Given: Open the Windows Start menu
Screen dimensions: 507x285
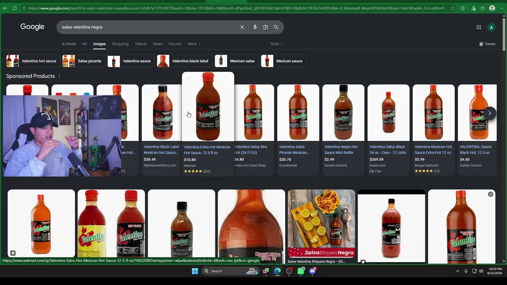Looking at the screenshot, I should pos(195,271).
